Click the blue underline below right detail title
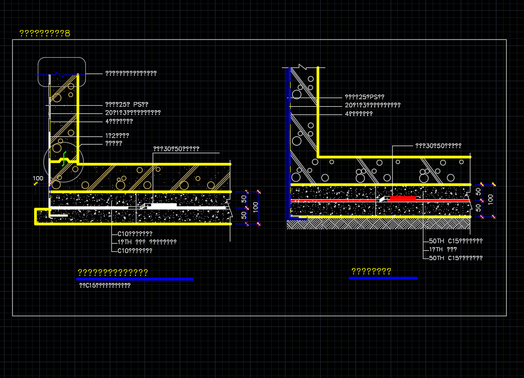Image resolution: width=524 pixels, height=378 pixels. (383, 278)
